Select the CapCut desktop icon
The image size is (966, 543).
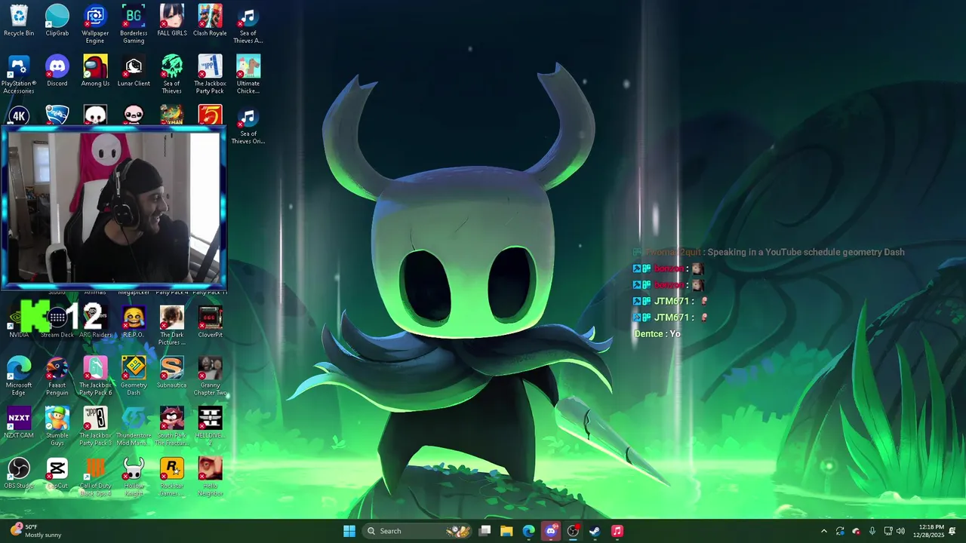point(57,473)
